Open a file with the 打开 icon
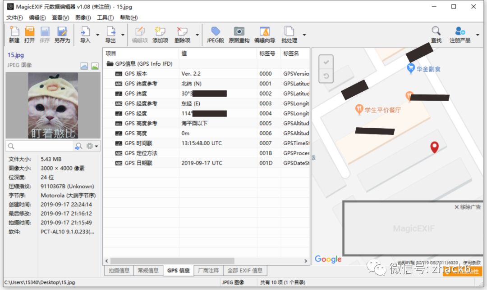Viewport: 487px width, 290px height. pos(29,34)
